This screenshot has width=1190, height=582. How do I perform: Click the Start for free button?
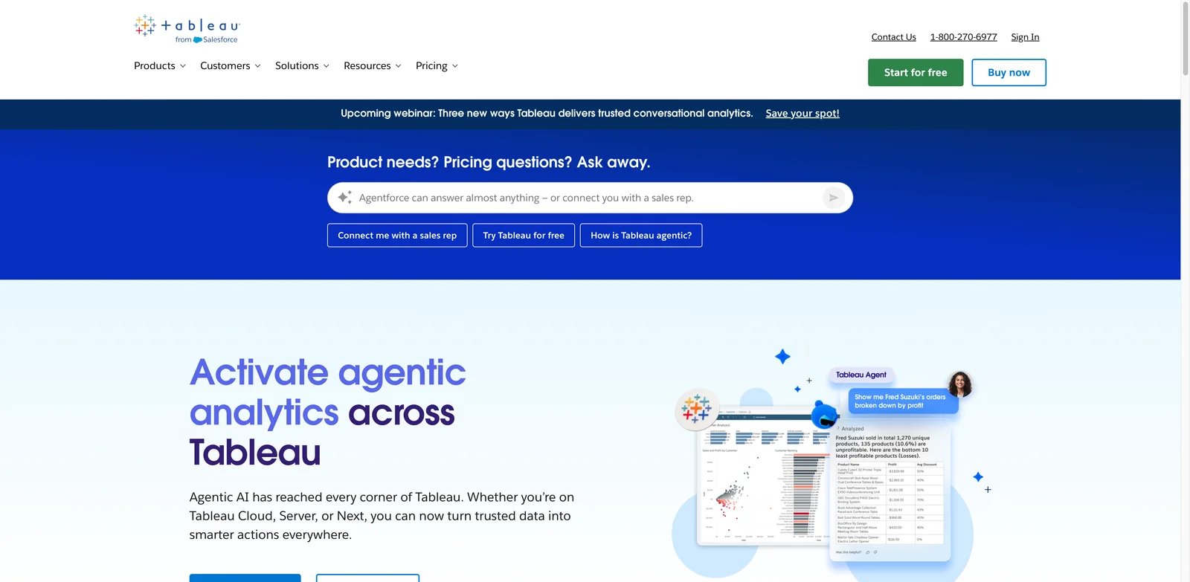click(x=916, y=73)
